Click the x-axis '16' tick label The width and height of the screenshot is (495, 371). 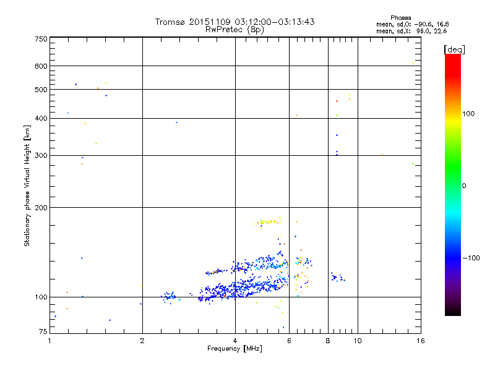(421, 341)
